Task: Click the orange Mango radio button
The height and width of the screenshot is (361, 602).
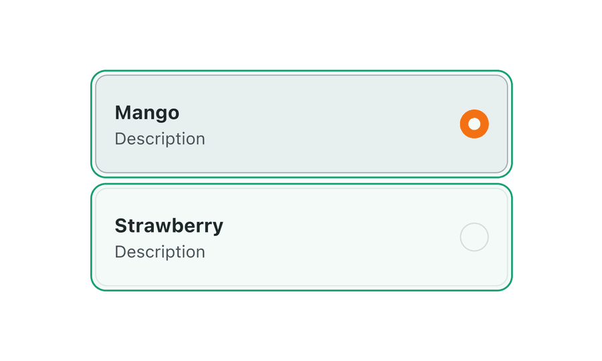Action: click(x=474, y=124)
